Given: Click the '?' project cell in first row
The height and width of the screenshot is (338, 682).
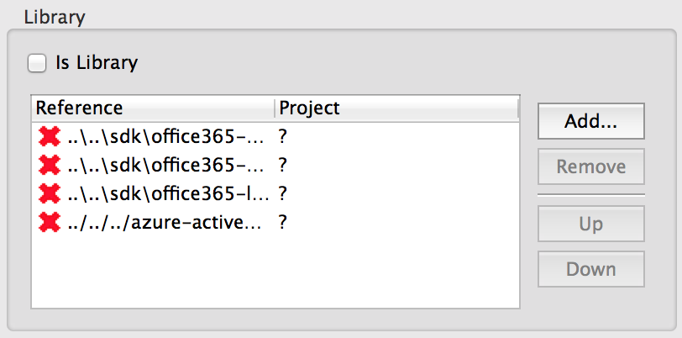Looking at the screenshot, I should [x=283, y=137].
